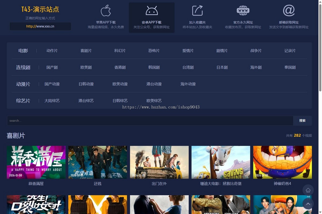Select the 动作片 subcategory
This screenshot has height=214, width=322.
click(52, 51)
